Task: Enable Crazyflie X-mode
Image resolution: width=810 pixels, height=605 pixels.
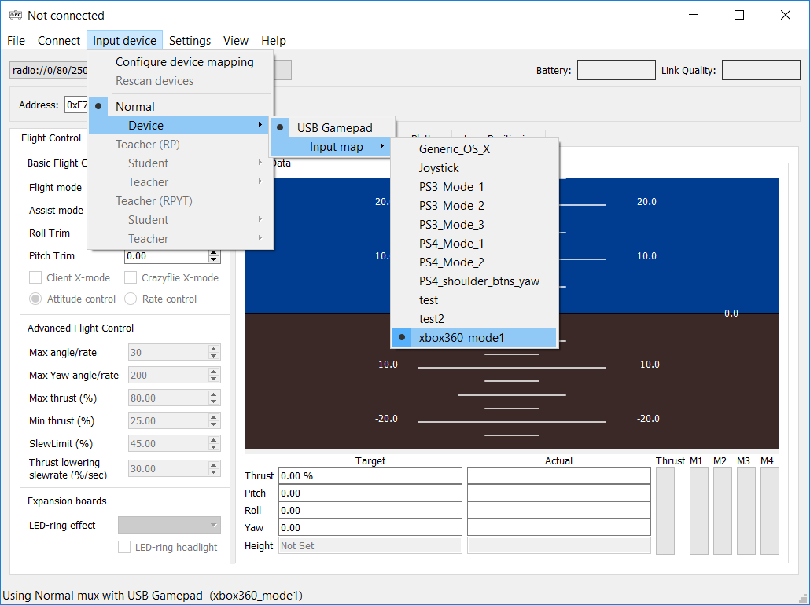Action: [131, 277]
